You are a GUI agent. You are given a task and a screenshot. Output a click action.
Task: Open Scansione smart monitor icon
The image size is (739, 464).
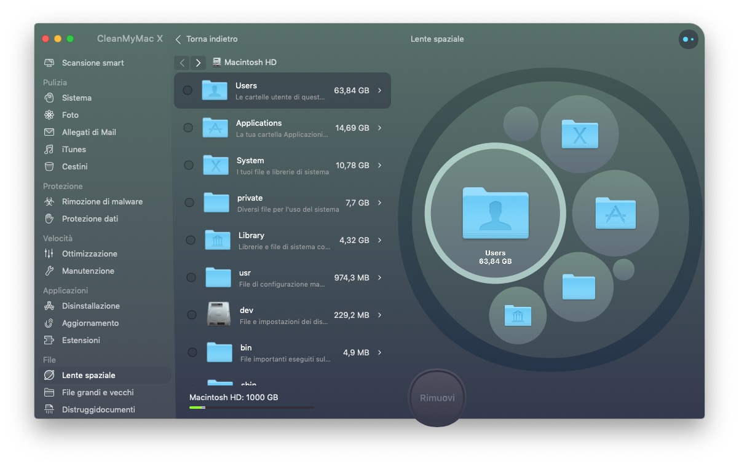[x=49, y=63]
